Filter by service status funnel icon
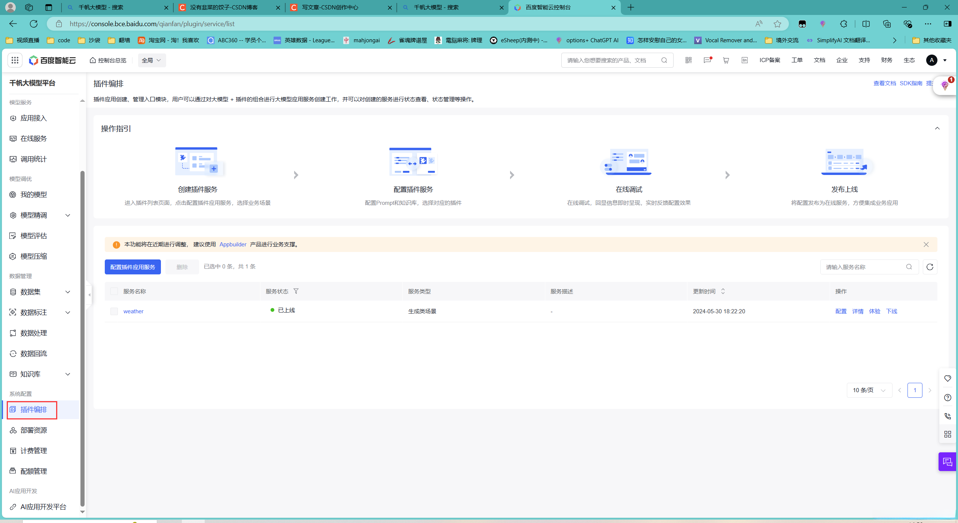958x523 pixels. click(296, 291)
